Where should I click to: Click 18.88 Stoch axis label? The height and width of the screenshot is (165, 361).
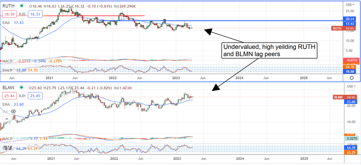point(350,72)
